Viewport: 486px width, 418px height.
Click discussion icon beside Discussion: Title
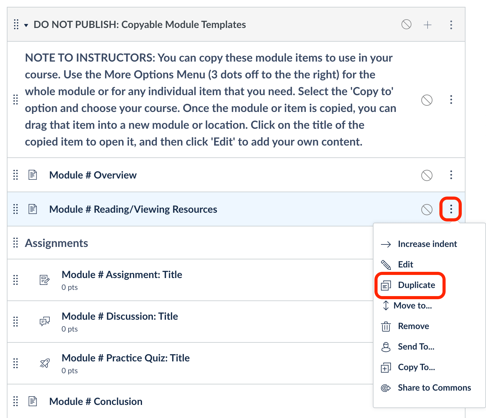pos(44,321)
